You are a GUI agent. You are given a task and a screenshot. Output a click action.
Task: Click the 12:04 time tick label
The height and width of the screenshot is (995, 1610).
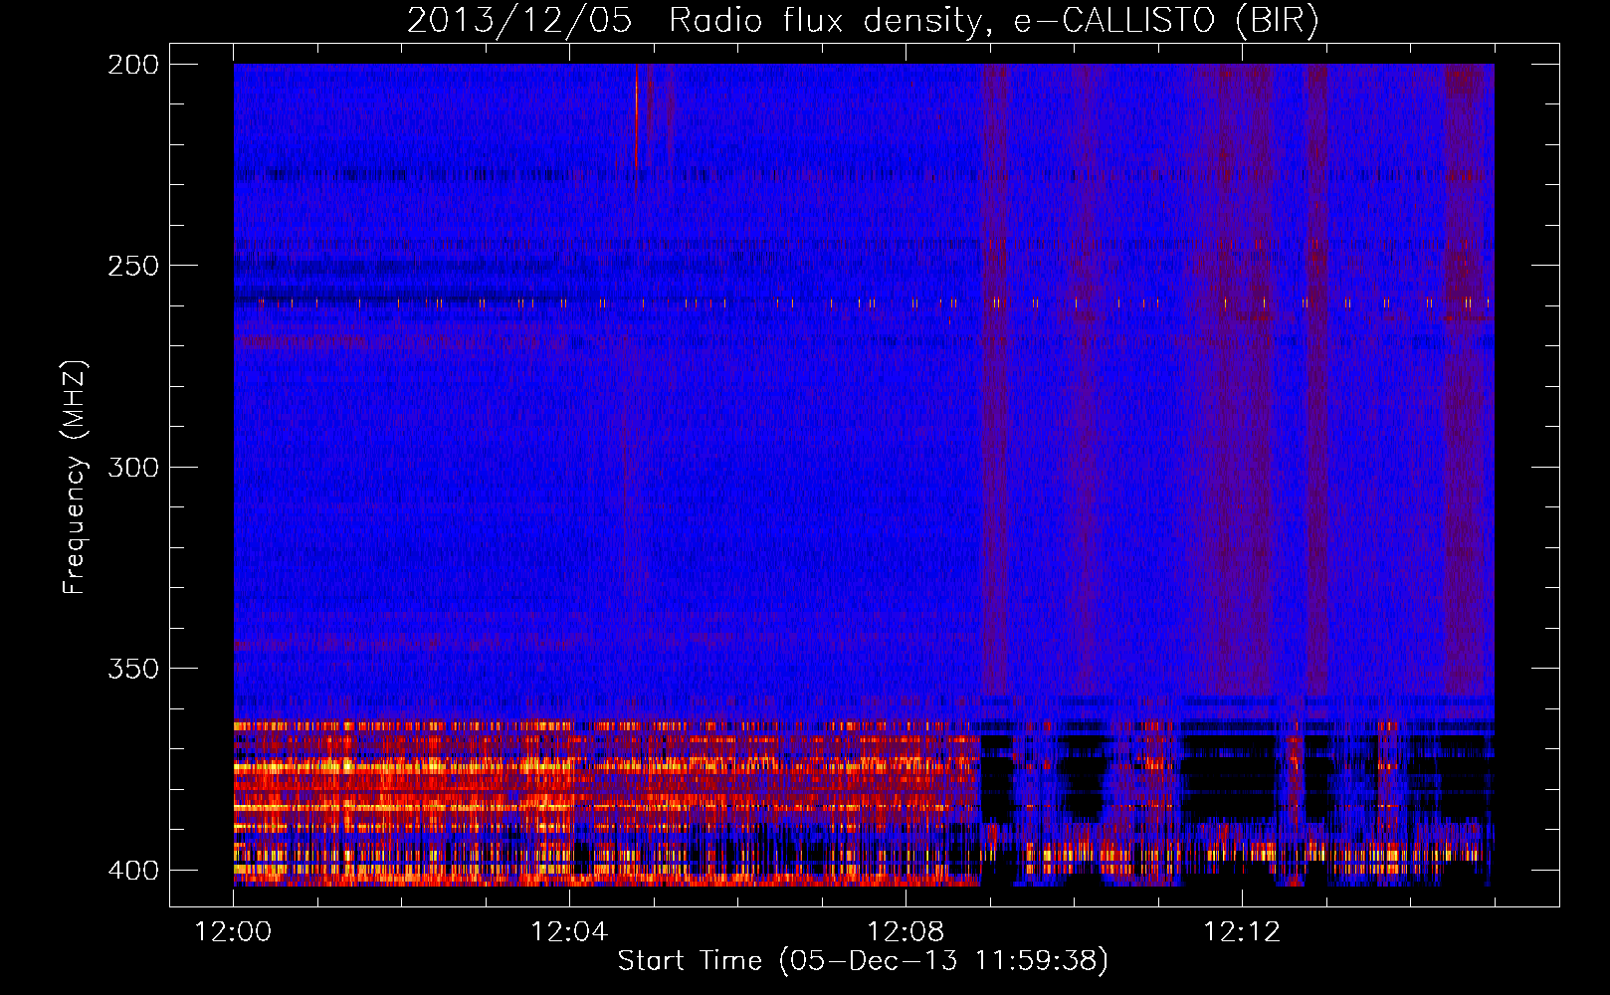click(x=569, y=932)
